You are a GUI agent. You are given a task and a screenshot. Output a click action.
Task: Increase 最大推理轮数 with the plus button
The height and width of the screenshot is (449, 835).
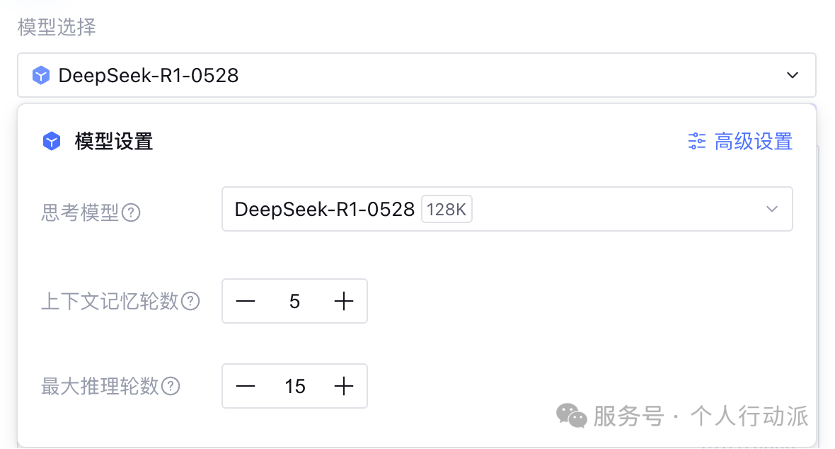click(344, 387)
